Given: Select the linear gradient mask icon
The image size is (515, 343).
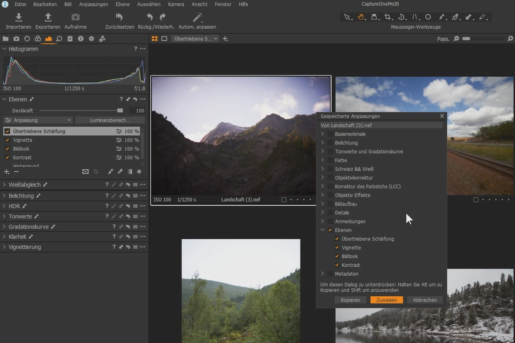Looking at the screenshot, I should pyautogui.click(x=130, y=171).
